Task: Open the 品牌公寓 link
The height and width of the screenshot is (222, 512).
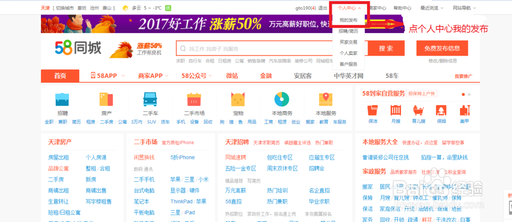Action: (x=58, y=168)
